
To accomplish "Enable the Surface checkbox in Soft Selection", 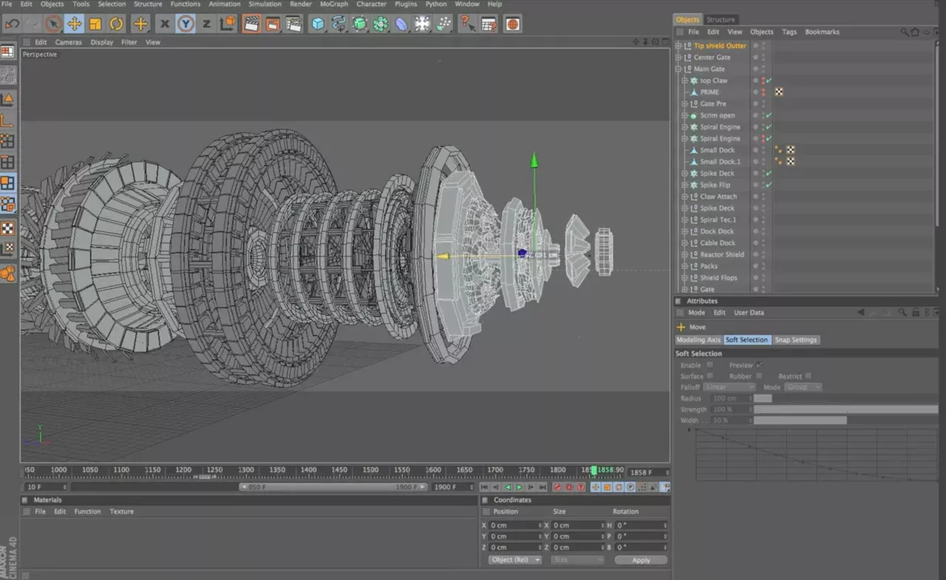I will point(709,376).
